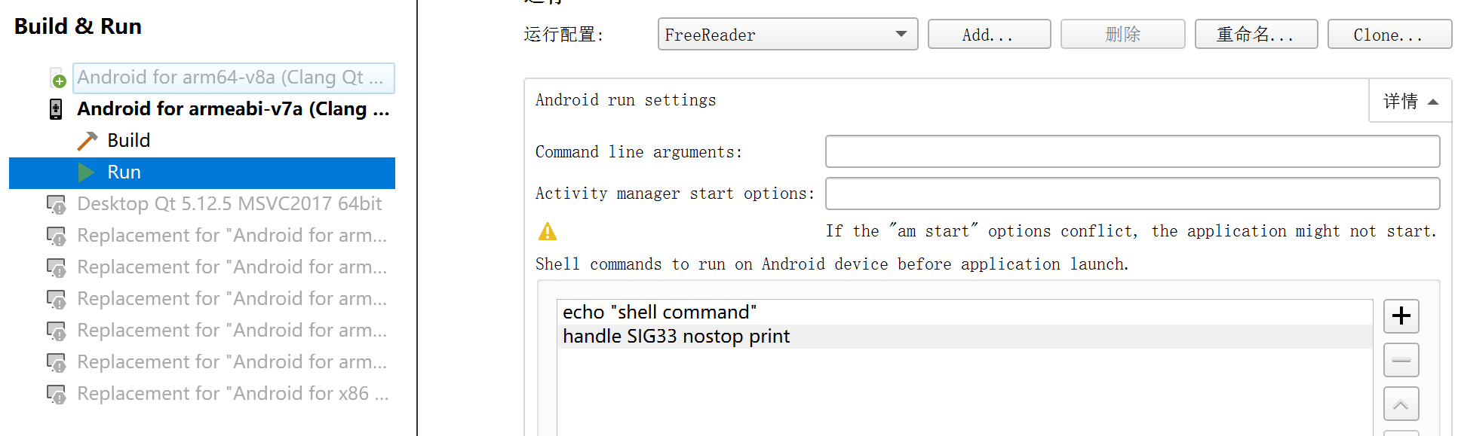Click the yellow warning triangle icon
This screenshot has height=436, width=1458.
(548, 232)
